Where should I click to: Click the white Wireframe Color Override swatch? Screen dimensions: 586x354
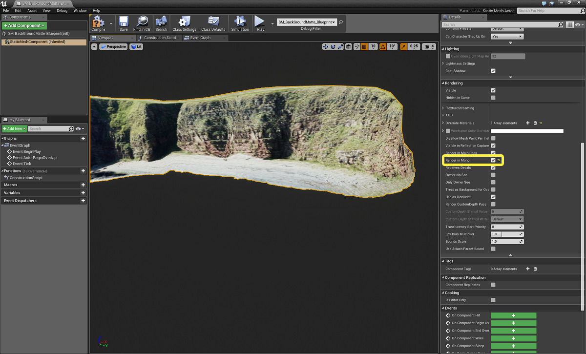point(527,130)
